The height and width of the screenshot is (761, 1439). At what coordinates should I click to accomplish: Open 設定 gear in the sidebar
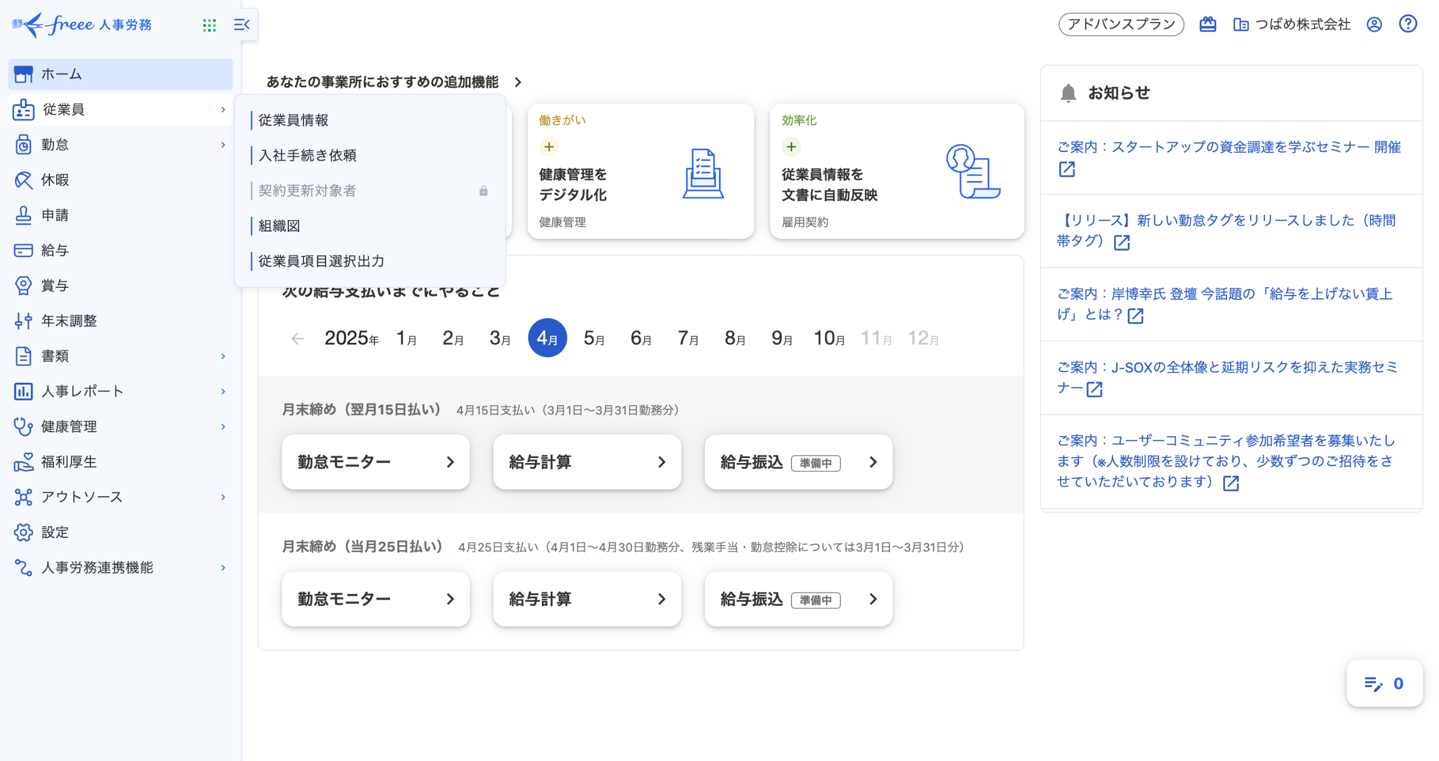(23, 532)
